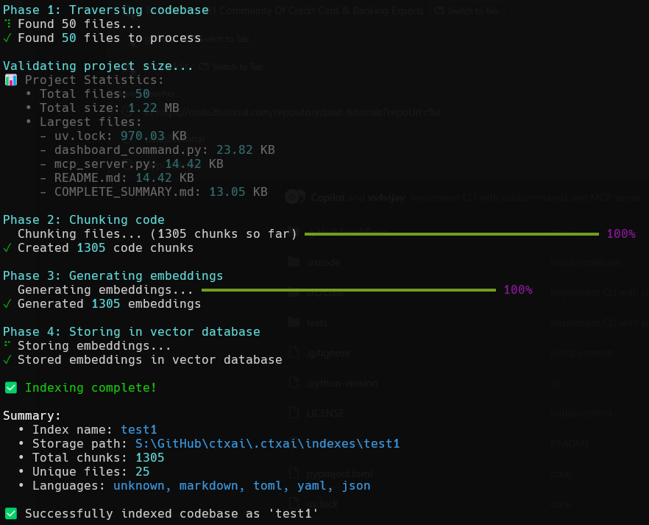Open faint LICENSE file in background GitHub page

tap(325, 414)
